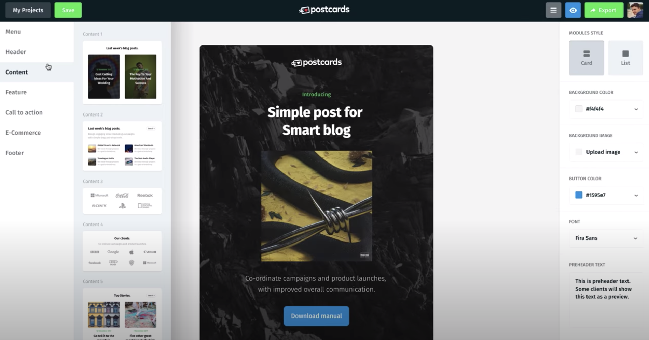Click the user profile avatar
The height and width of the screenshot is (340, 649).
[635, 10]
